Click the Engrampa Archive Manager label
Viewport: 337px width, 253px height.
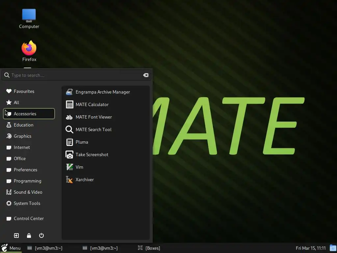tap(103, 92)
